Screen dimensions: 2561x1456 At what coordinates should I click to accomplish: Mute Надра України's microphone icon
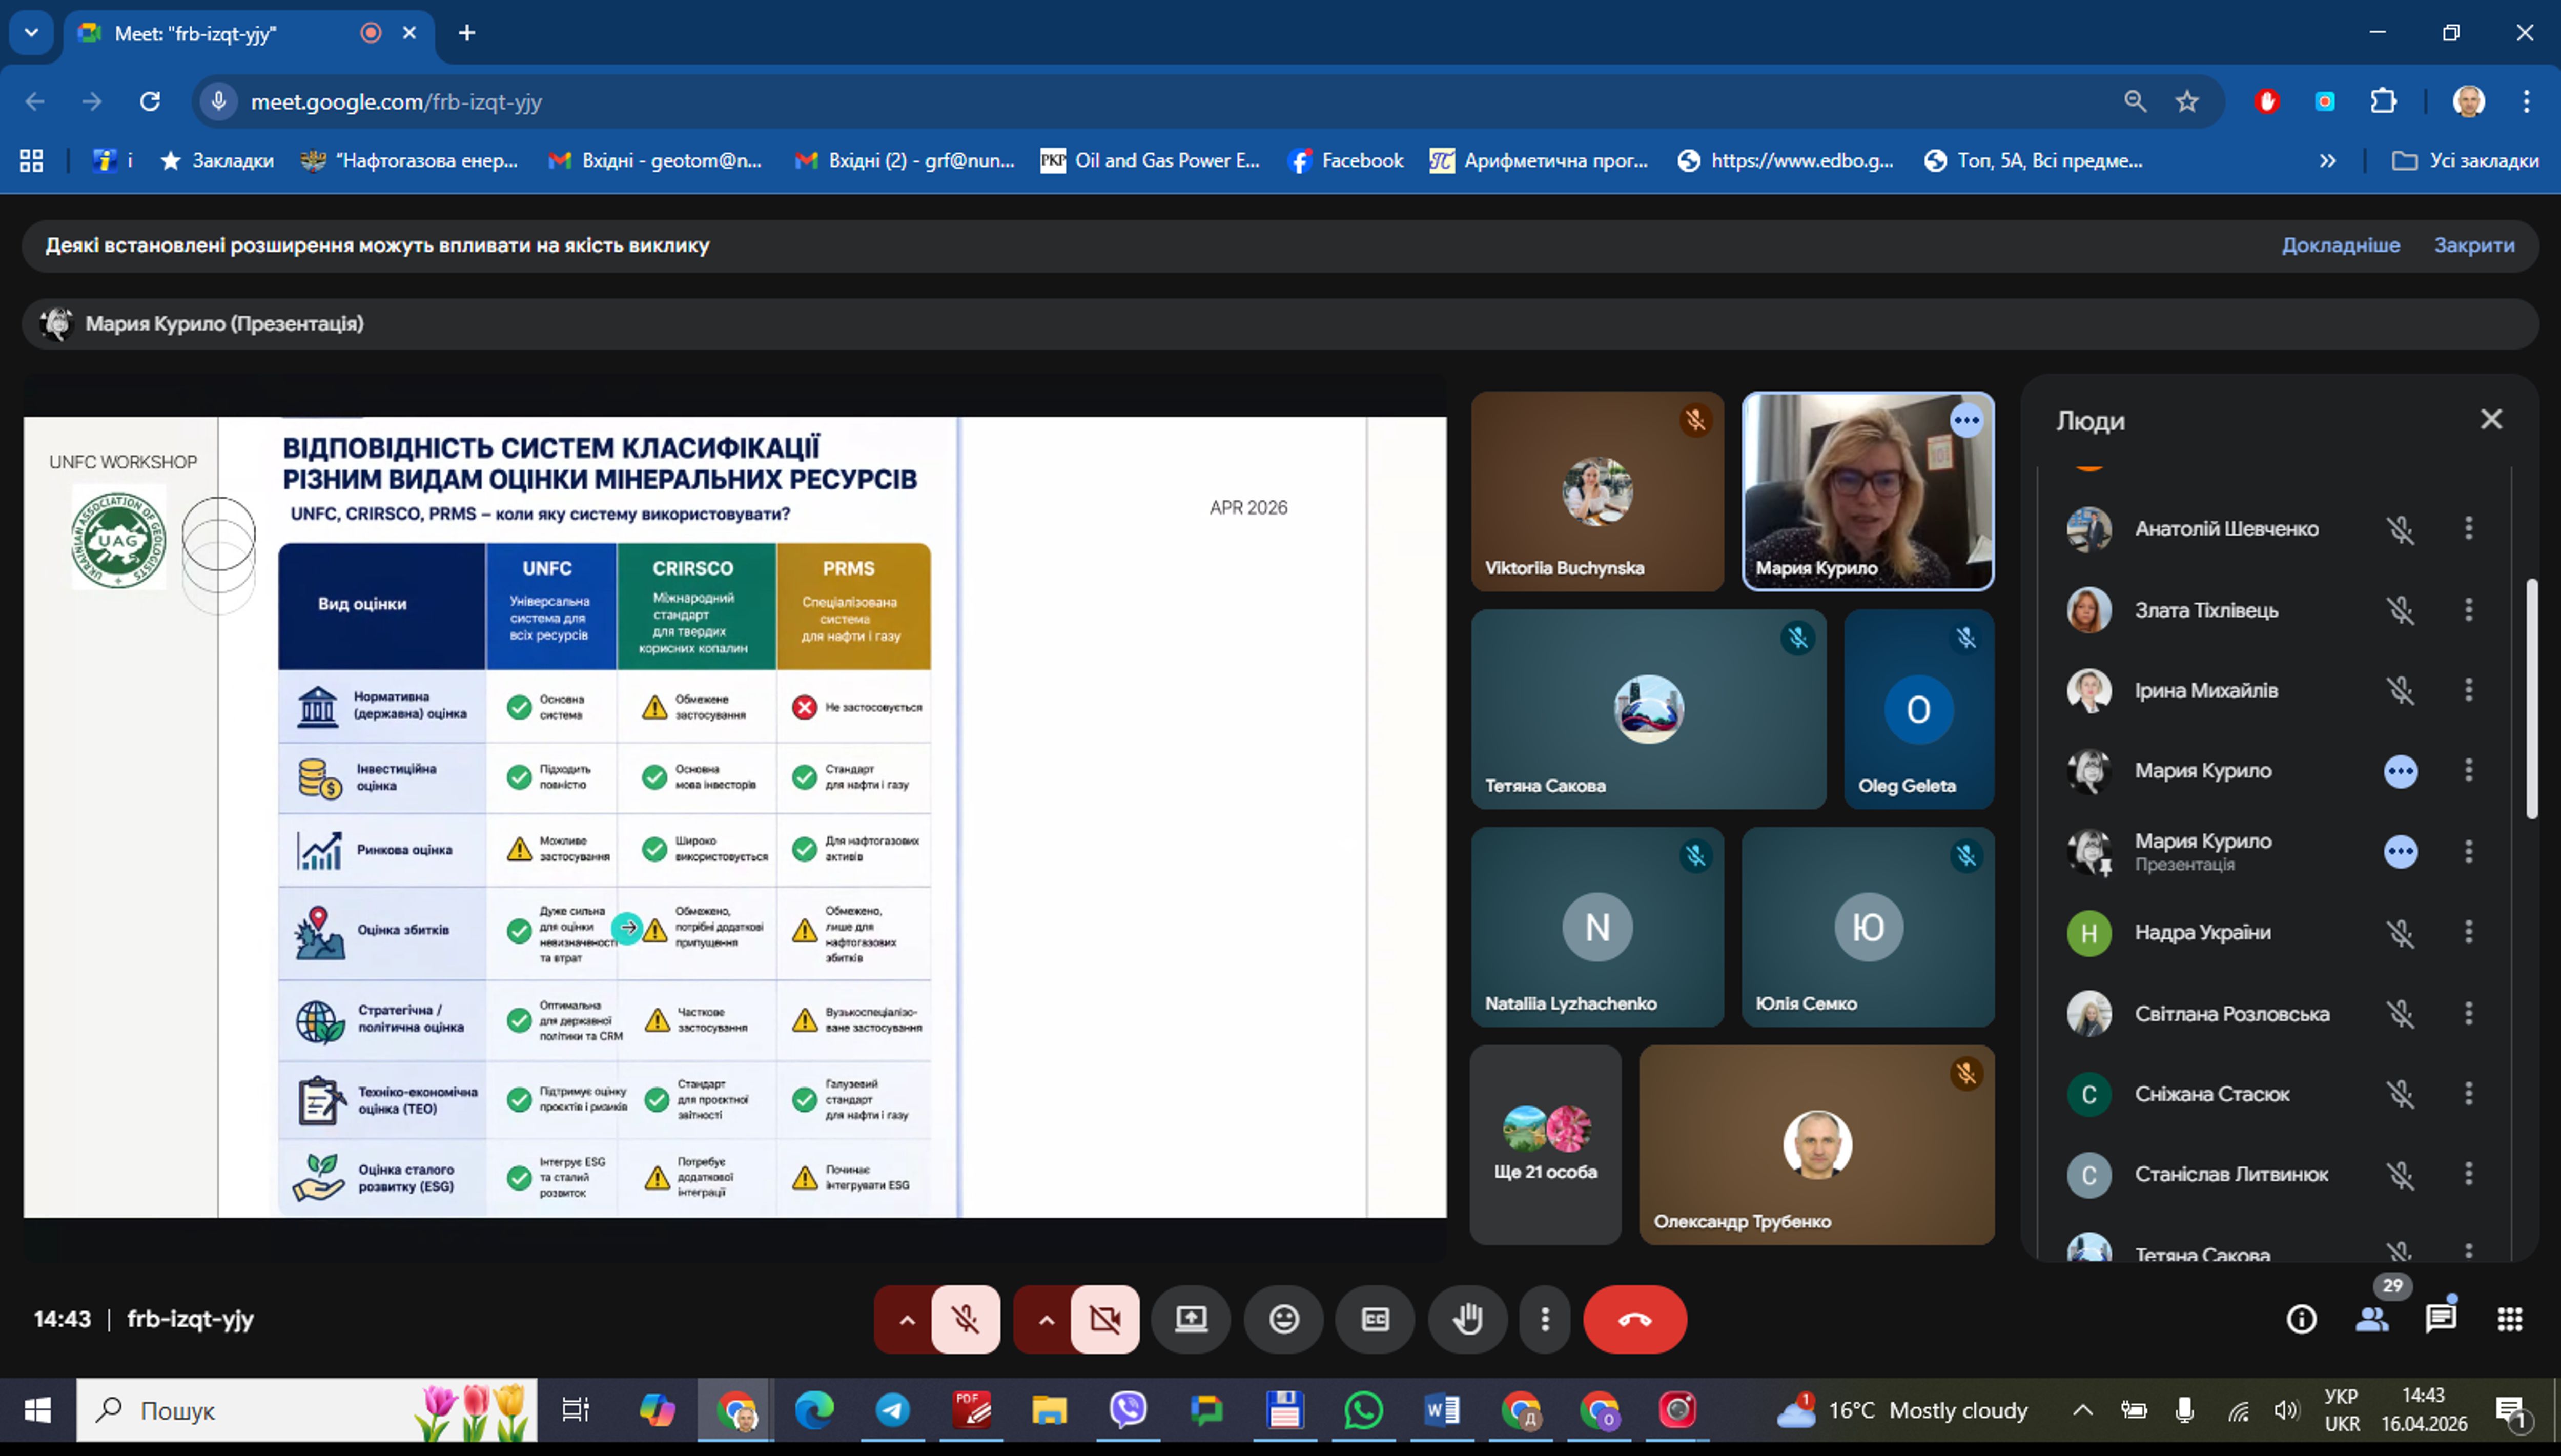(x=2400, y=933)
